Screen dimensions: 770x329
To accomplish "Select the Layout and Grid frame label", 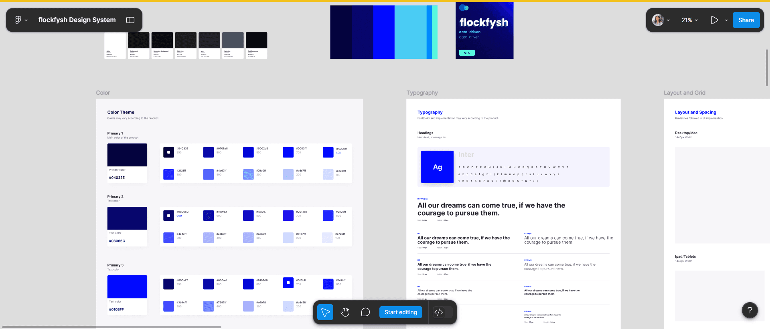I will pos(684,93).
